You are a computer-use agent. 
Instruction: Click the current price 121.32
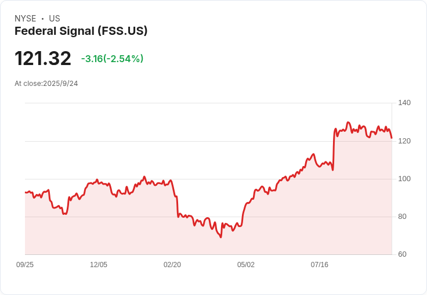coord(43,58)
